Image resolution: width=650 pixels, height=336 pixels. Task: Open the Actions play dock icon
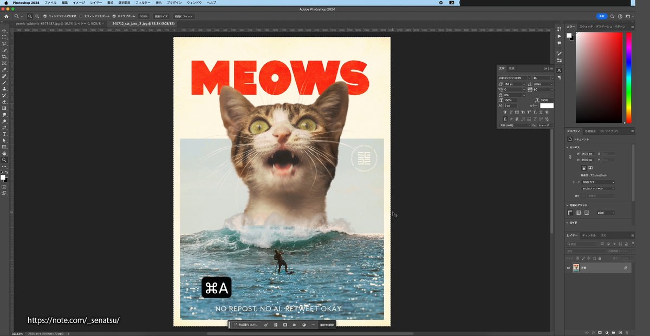[x=559, y=36]
